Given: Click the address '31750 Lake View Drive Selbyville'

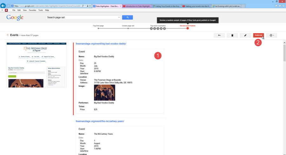Looking at the screenshot, I should click(113, 83).
